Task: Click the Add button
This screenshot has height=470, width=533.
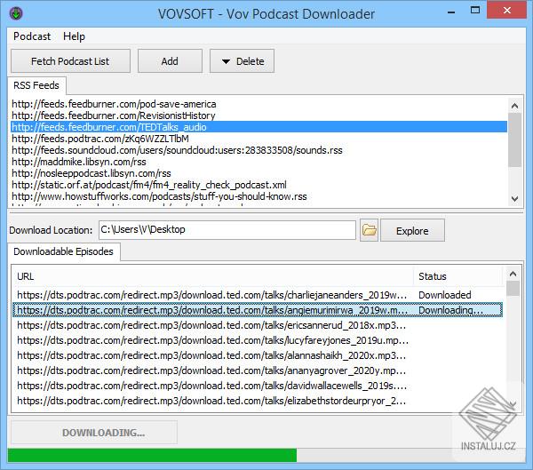Action: (x=170, y=61)
